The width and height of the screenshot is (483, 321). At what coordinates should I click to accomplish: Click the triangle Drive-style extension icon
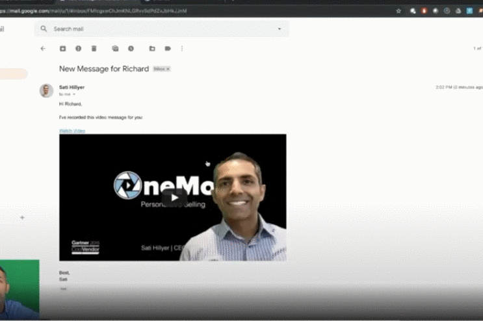pyautogui.click(x=458, y=11)
